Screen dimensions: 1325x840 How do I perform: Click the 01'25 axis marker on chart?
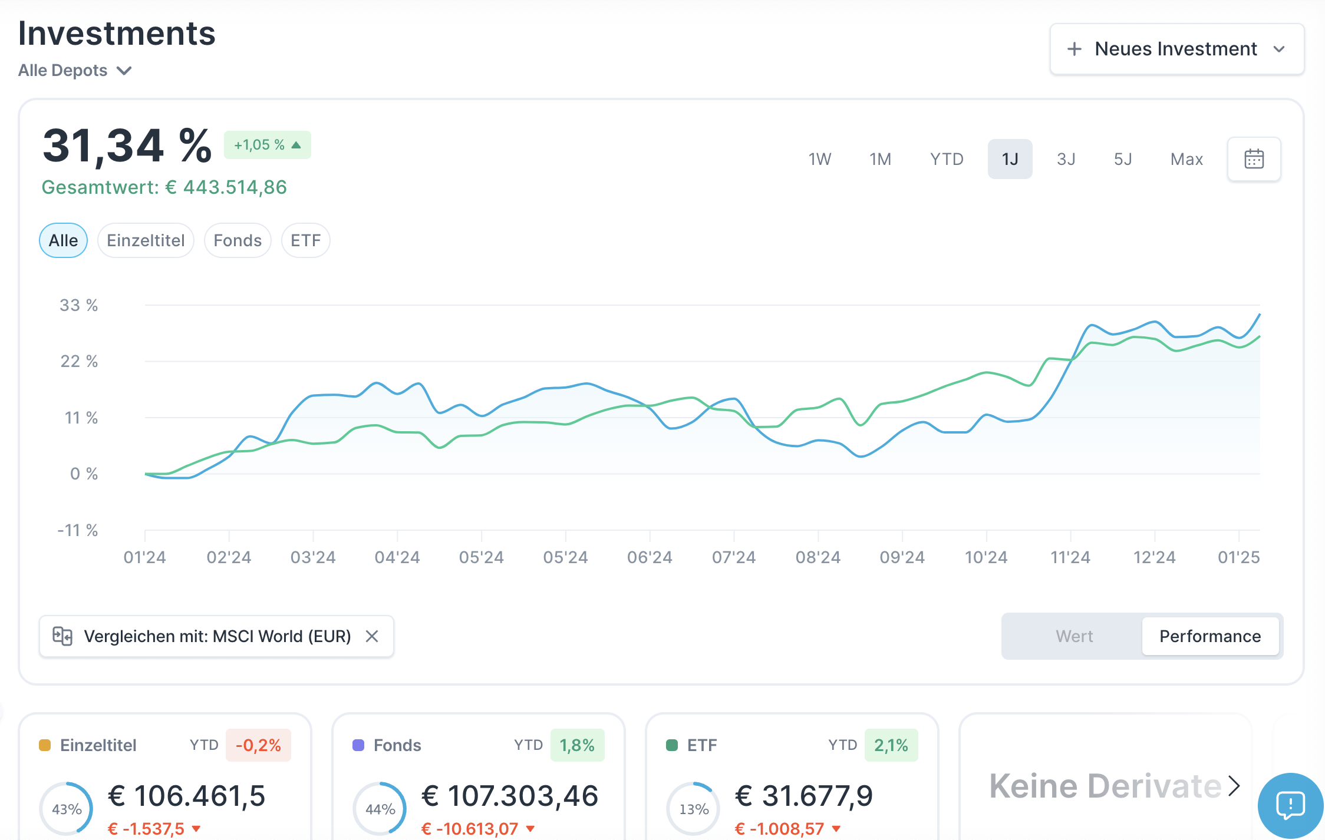click(x=1239, y=557)
